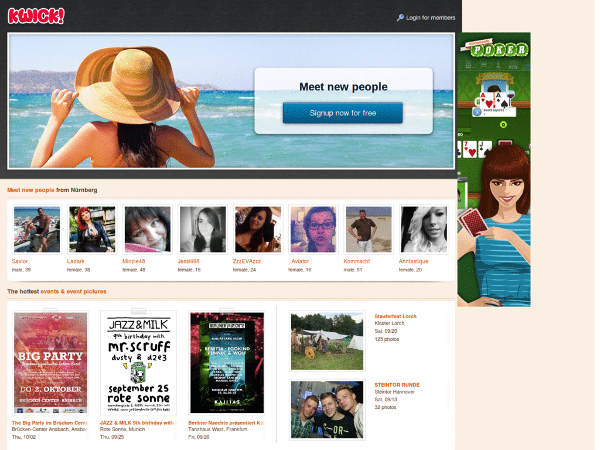The image size is (600, 450).
Task: Open Ladark profile photo
Action: 92,229
